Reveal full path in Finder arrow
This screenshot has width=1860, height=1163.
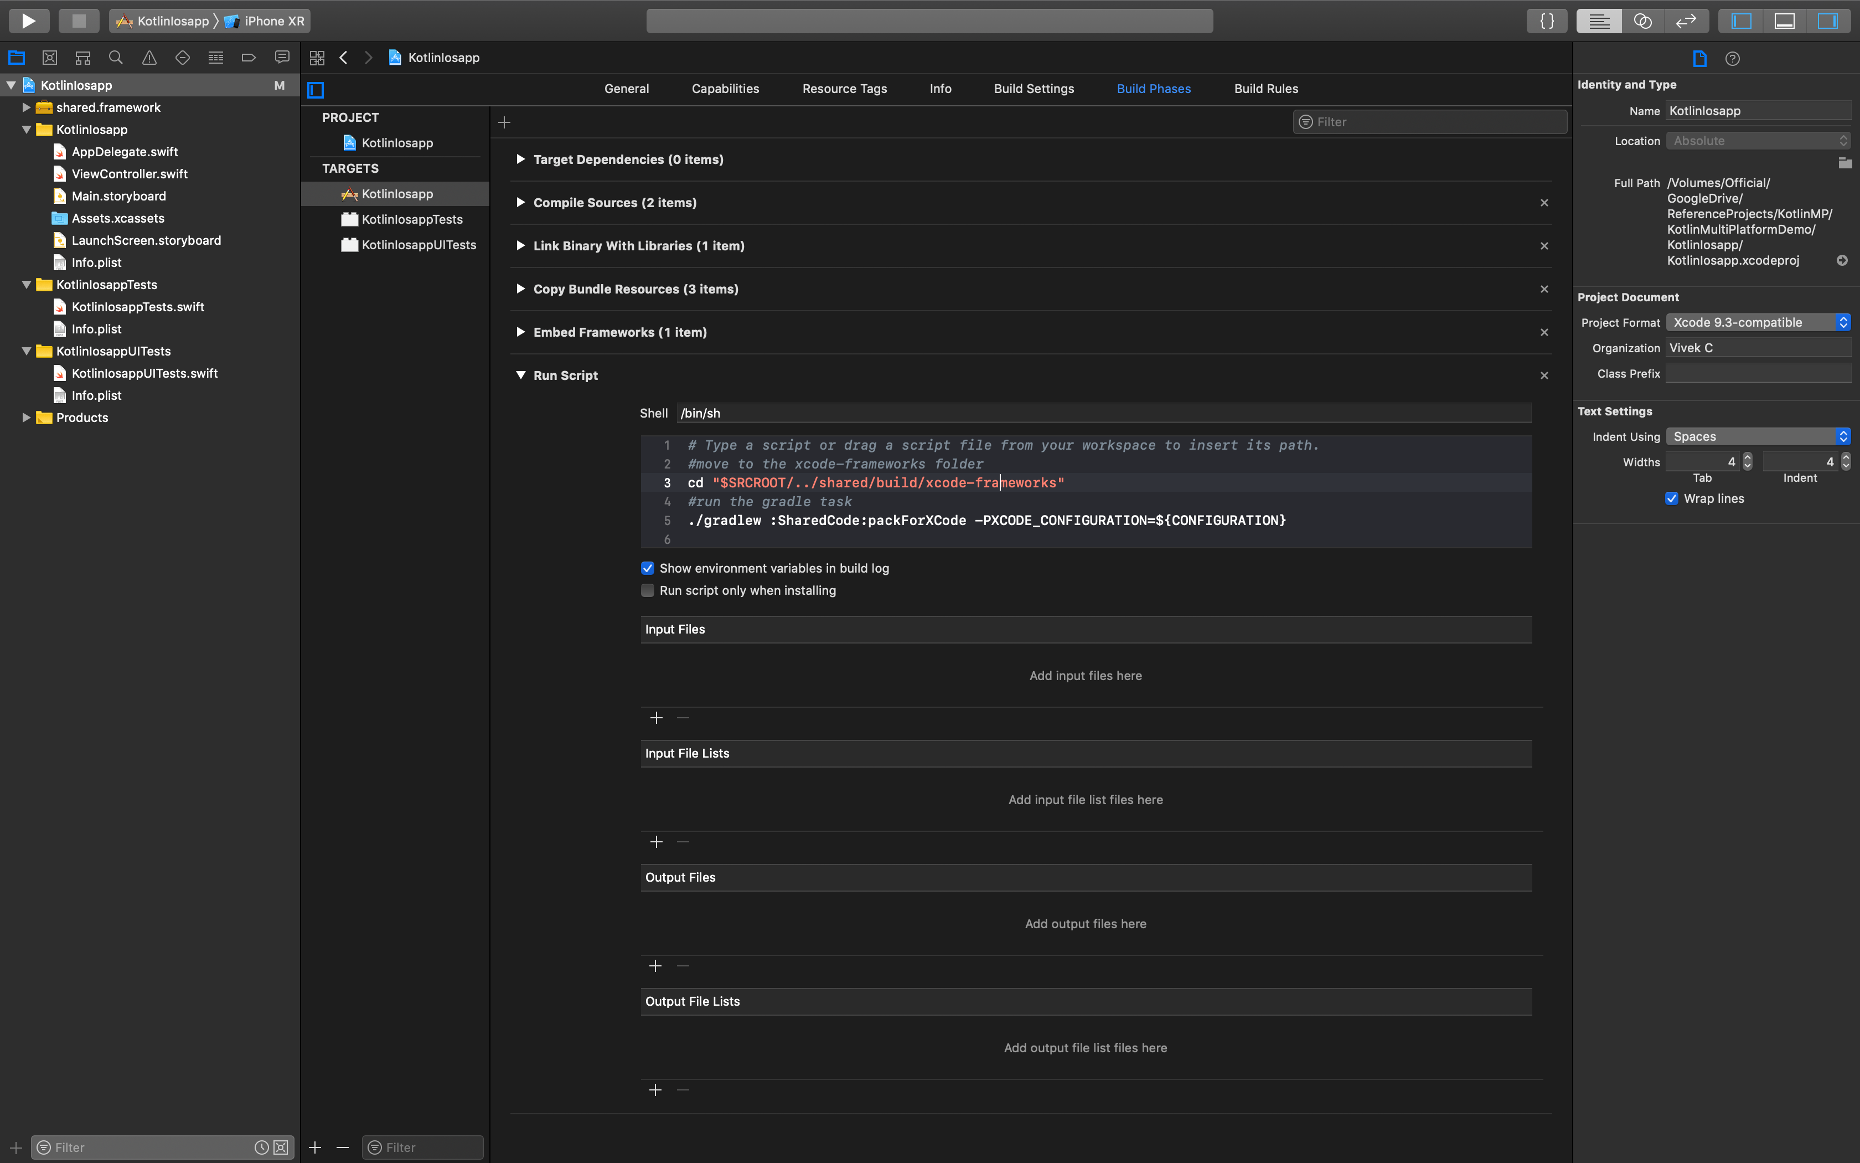point(1842,260)
